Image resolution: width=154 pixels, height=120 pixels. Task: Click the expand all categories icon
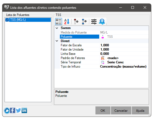pyautogui.click(x=76, y=22)
